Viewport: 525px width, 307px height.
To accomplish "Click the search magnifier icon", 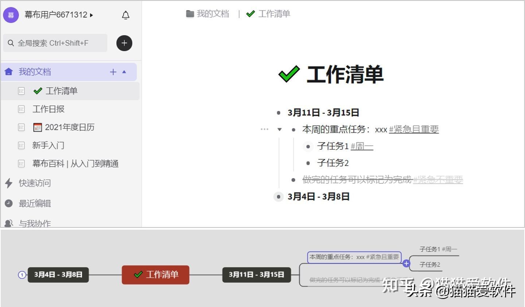I will coord(11,43).
